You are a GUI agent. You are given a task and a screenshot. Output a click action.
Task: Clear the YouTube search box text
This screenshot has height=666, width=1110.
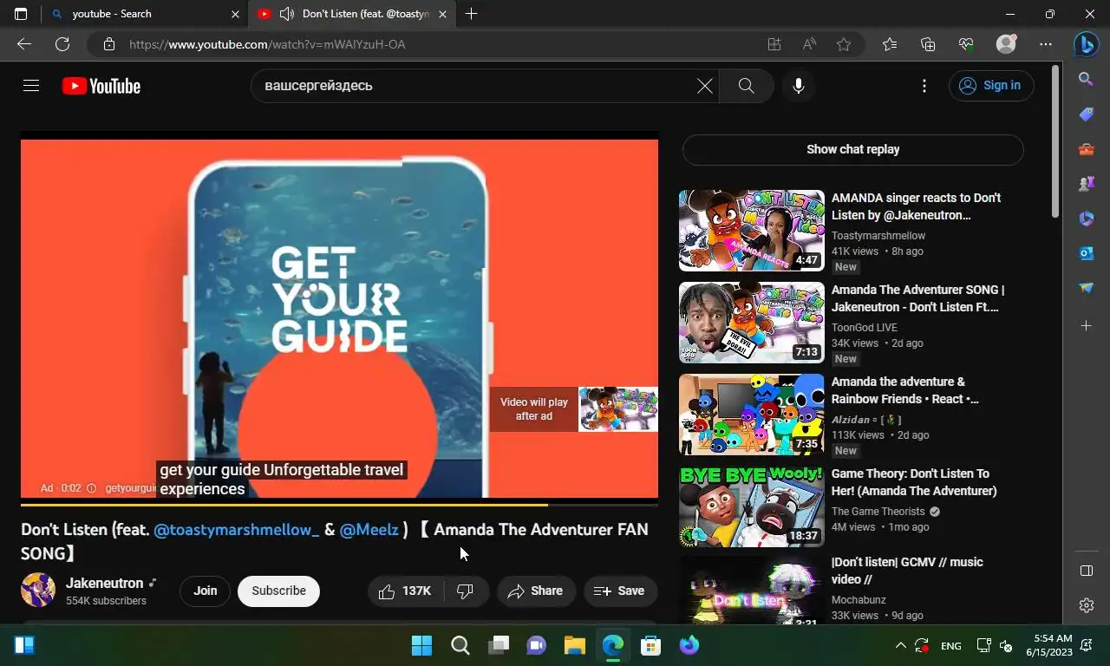(x=705, y=86)
